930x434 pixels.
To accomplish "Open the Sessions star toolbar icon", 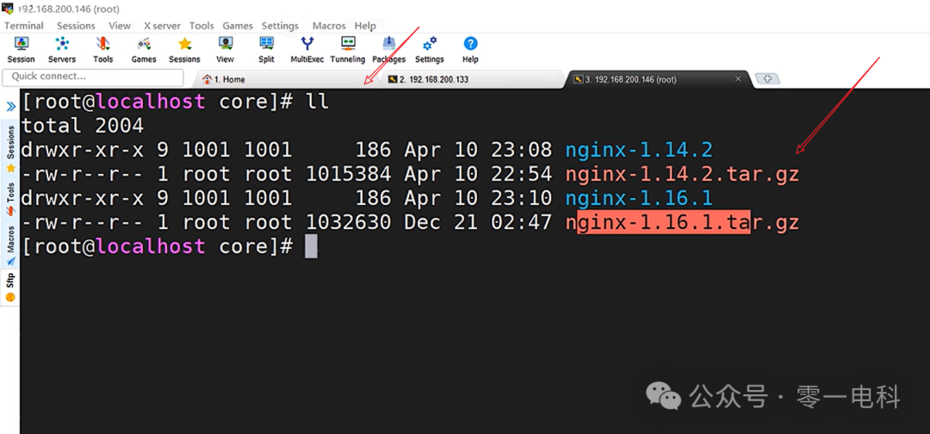I will click(x=184, y=50).
